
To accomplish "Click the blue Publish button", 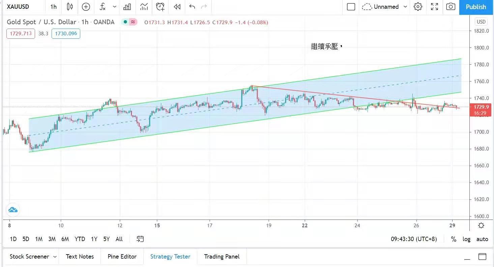I will click(x=476, y=7).
